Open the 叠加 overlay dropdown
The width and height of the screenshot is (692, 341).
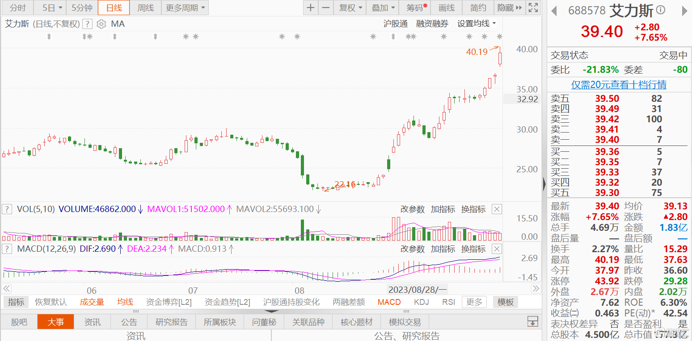(x=383, y=8)
